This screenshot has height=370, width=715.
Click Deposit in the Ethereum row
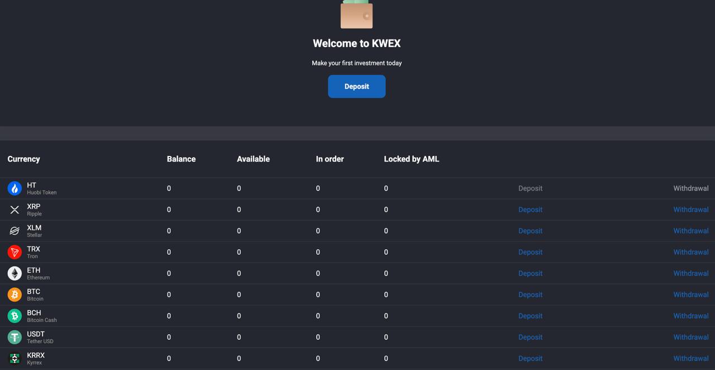[530, 273]
